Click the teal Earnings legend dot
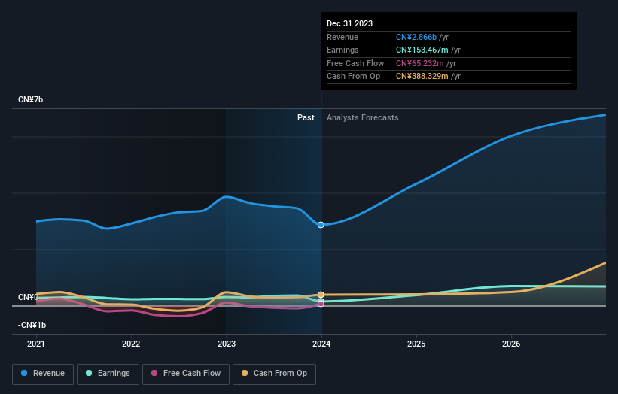 point(89,373)
